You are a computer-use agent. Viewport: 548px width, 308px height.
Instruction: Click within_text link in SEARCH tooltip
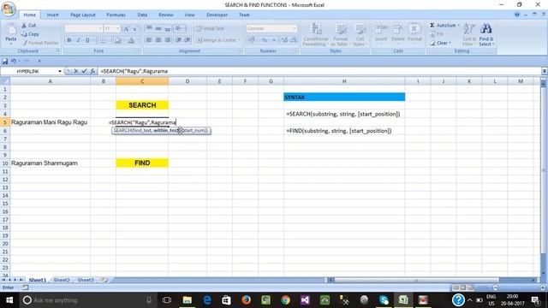166,131
